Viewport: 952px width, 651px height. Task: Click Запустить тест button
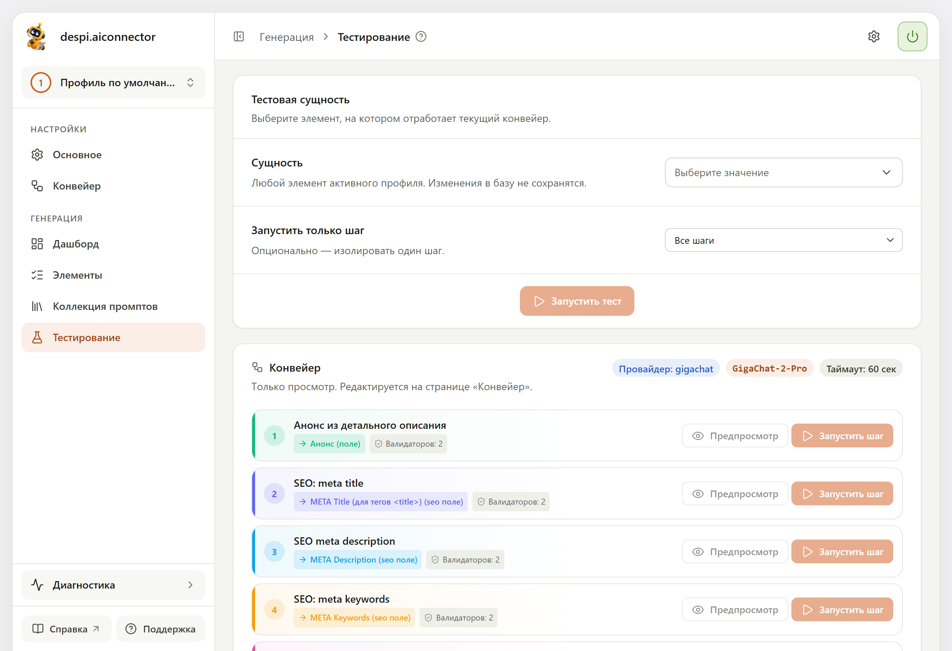point(577,301)
